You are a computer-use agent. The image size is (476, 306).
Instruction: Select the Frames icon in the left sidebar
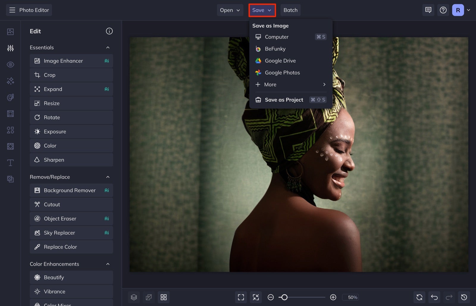(x=10, y=113)
